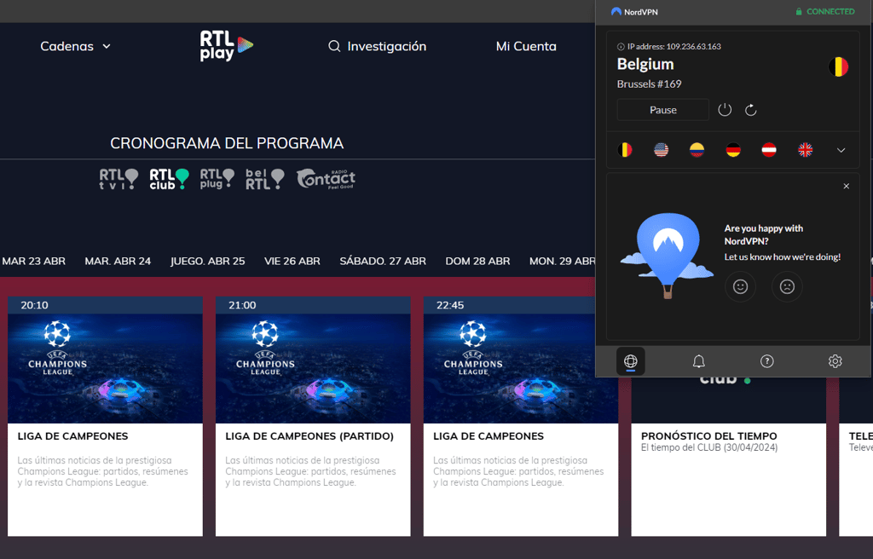Viewport: 873px width, 559px height.
Task: Click the Pause VPN button
Action: pyautogui.click(x=662, y=110)
